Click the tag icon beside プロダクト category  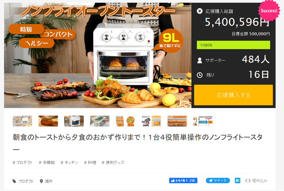14,181
